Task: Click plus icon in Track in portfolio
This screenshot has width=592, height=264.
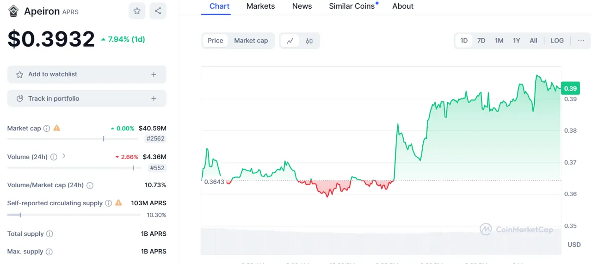Action: pyautogui.click(x=154, y=98)
